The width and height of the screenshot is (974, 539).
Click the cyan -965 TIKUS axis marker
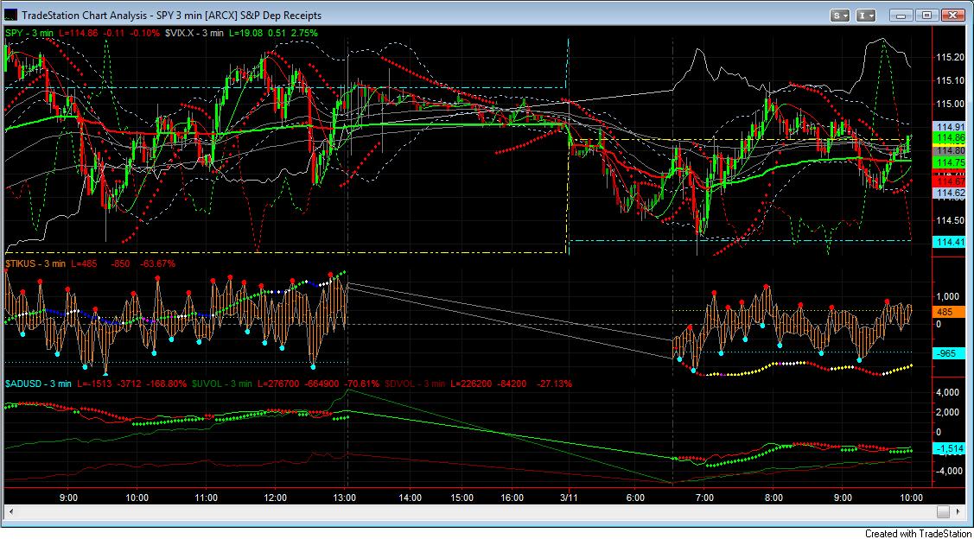(x=949, y=353)
